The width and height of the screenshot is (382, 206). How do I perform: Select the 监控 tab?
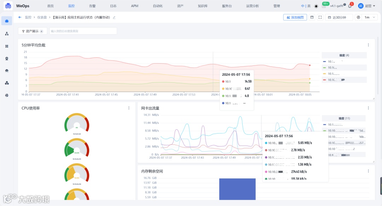pyautogui.click(x=71, y=6)
